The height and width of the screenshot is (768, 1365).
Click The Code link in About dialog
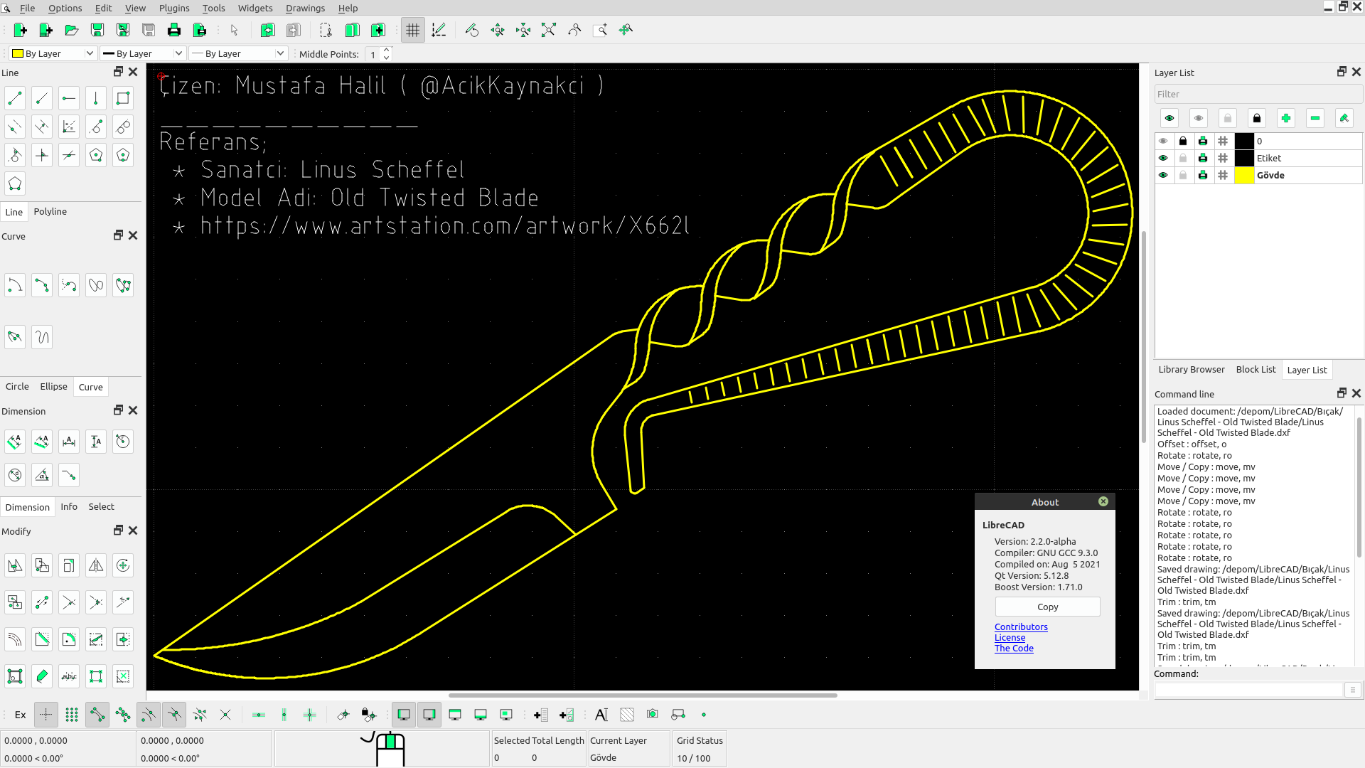1015,648
